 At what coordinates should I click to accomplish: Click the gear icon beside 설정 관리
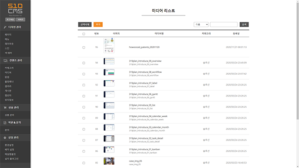5,138
